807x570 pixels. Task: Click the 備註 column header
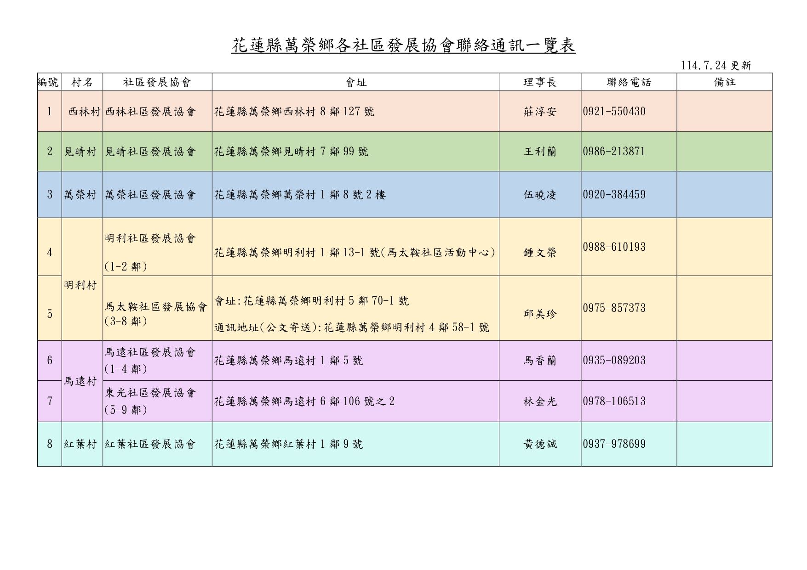724,82
